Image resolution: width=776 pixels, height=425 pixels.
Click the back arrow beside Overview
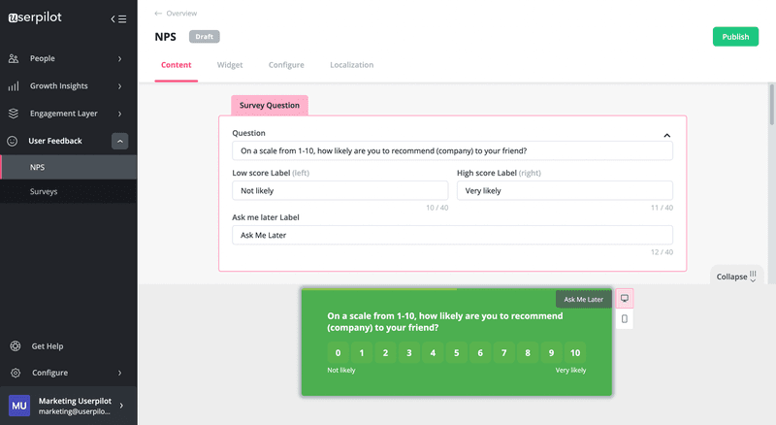tap(158, 14)
